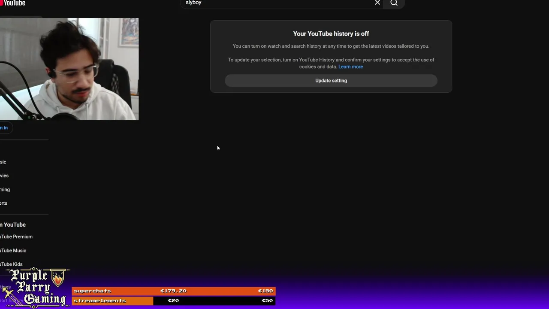Click the YouTube logo

point(13,3)
